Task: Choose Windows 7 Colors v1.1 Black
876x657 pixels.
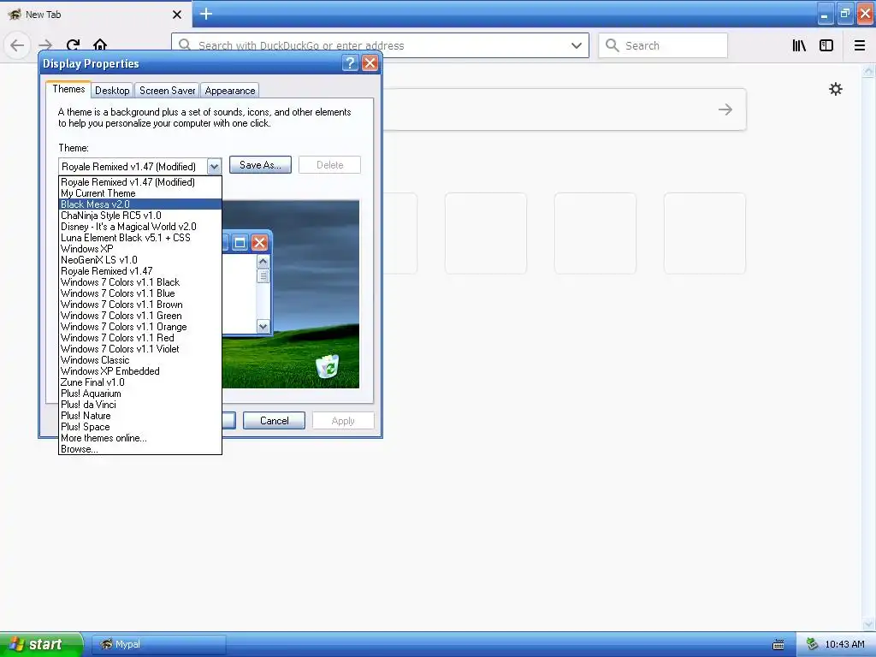Action: point(140,282)
